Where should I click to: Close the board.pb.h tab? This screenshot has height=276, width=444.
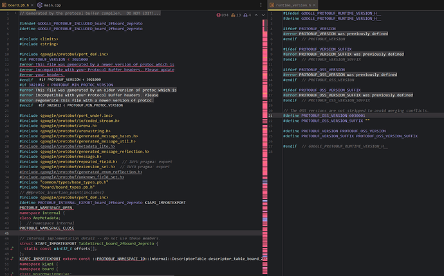pyautogui.click(x=32, y=5)
